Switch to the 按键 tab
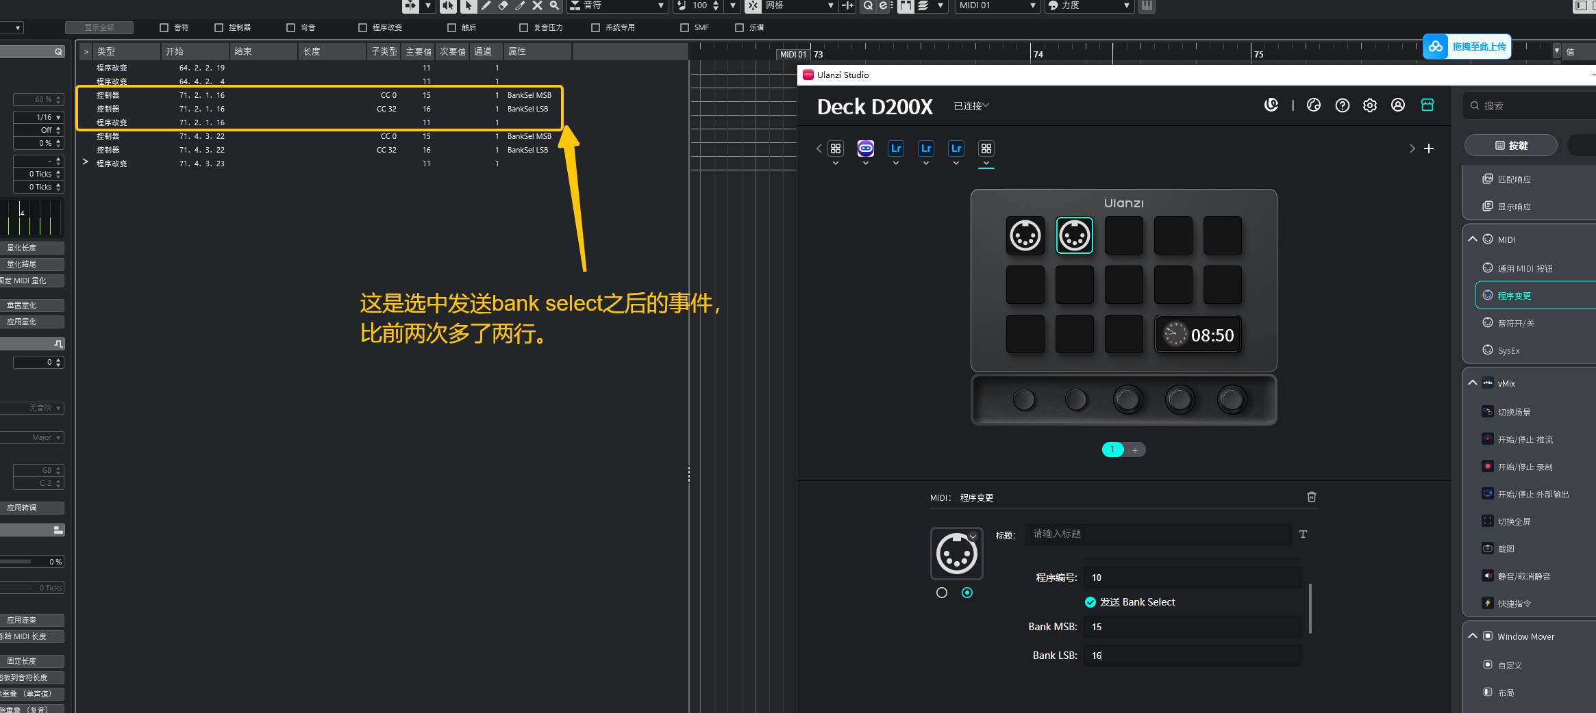Viewport: 1596px width, 713px height. pos(1511,145)
